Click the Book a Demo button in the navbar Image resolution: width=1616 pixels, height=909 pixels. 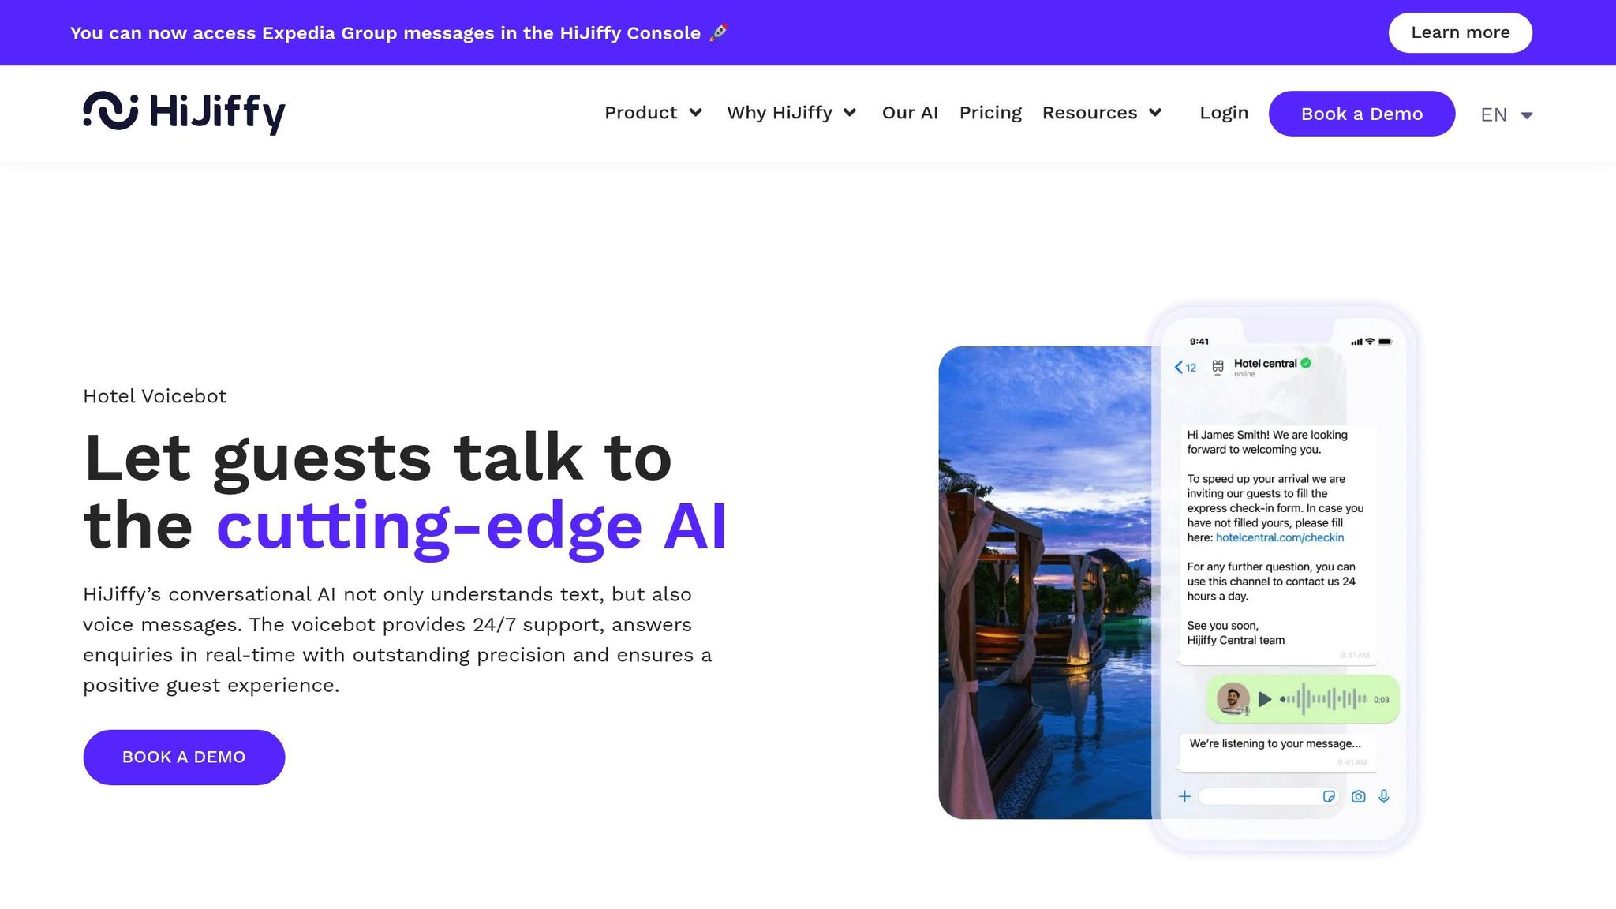[1362, 114]
